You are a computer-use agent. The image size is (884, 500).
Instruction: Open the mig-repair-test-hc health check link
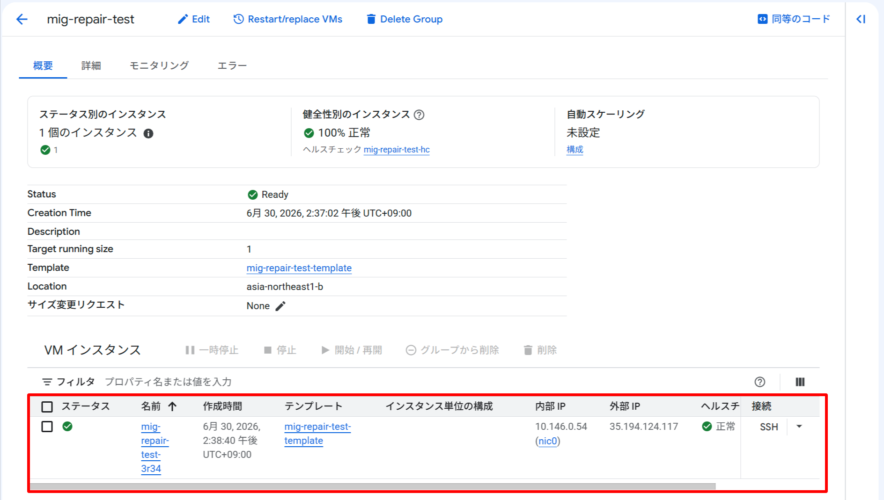(x=397, y=150)
